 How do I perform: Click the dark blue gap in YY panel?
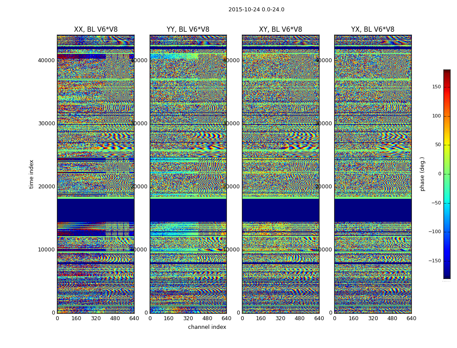pyautogui.click(x=188, y=210)
